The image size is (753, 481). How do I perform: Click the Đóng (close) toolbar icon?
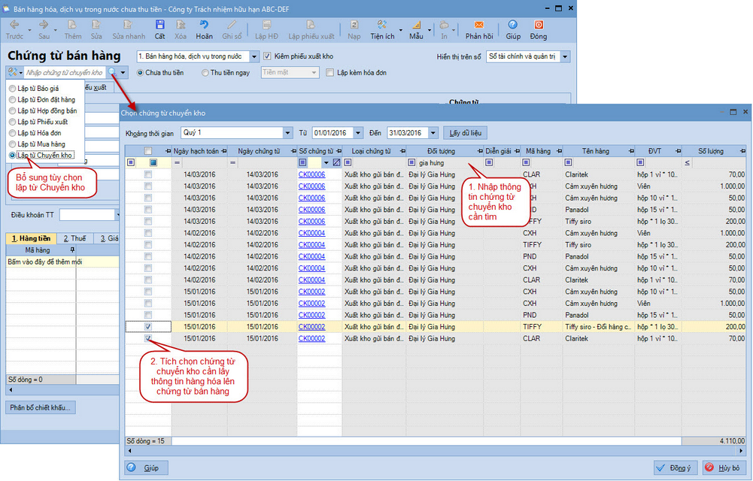(x=539, y=25)
